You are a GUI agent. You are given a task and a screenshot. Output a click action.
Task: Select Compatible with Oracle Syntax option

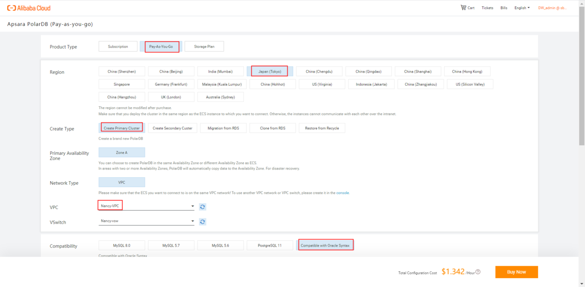point(325,245)
